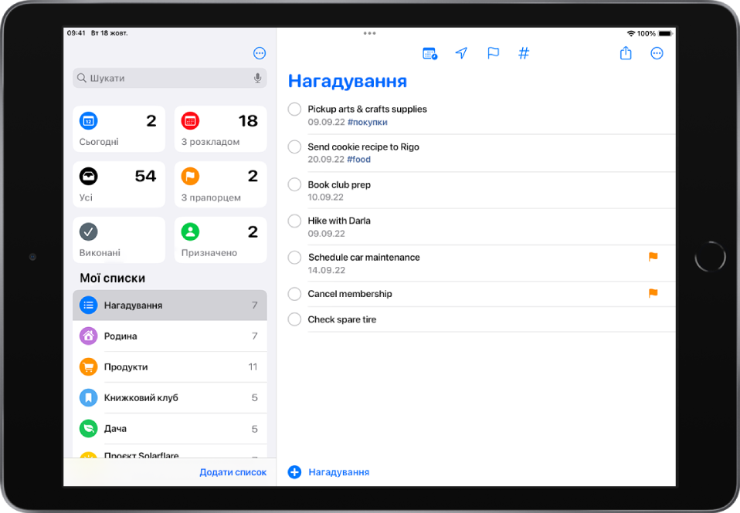Screen dimensions: 740x513
Task: Open the sidebar more options button
Action: click(x=260, y=53)
